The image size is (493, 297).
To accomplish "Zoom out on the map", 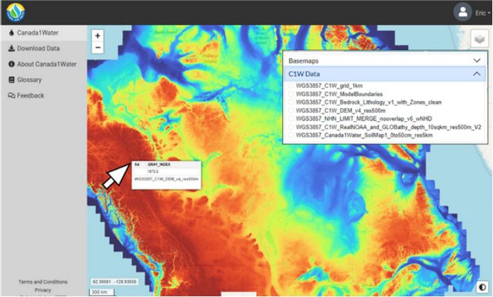I will (97, 47).
